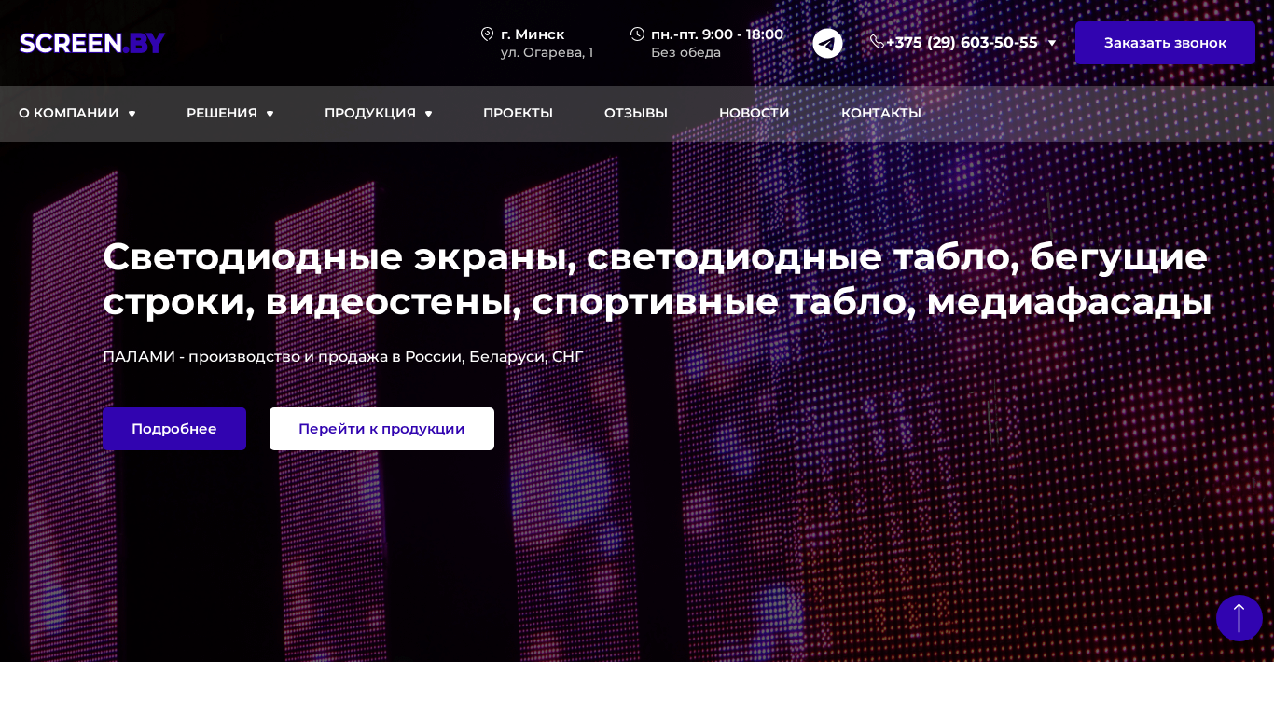Click the г. Минск address text
This screenshot has width=1274, height=716.
(x=533, y=34)
